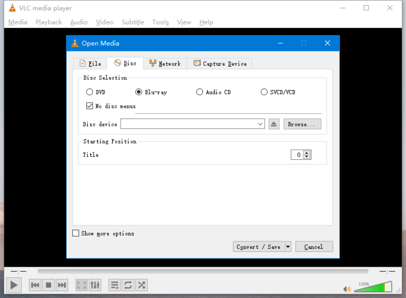406x298 pixels.
Task: Maximize the VLC media player window
Action: point(366,8)
